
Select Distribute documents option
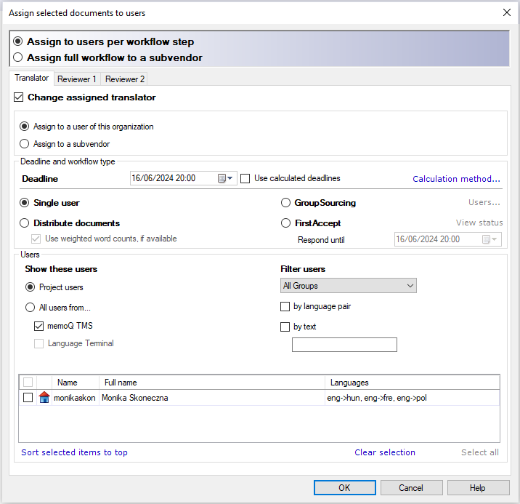click(x=25, y=223)
